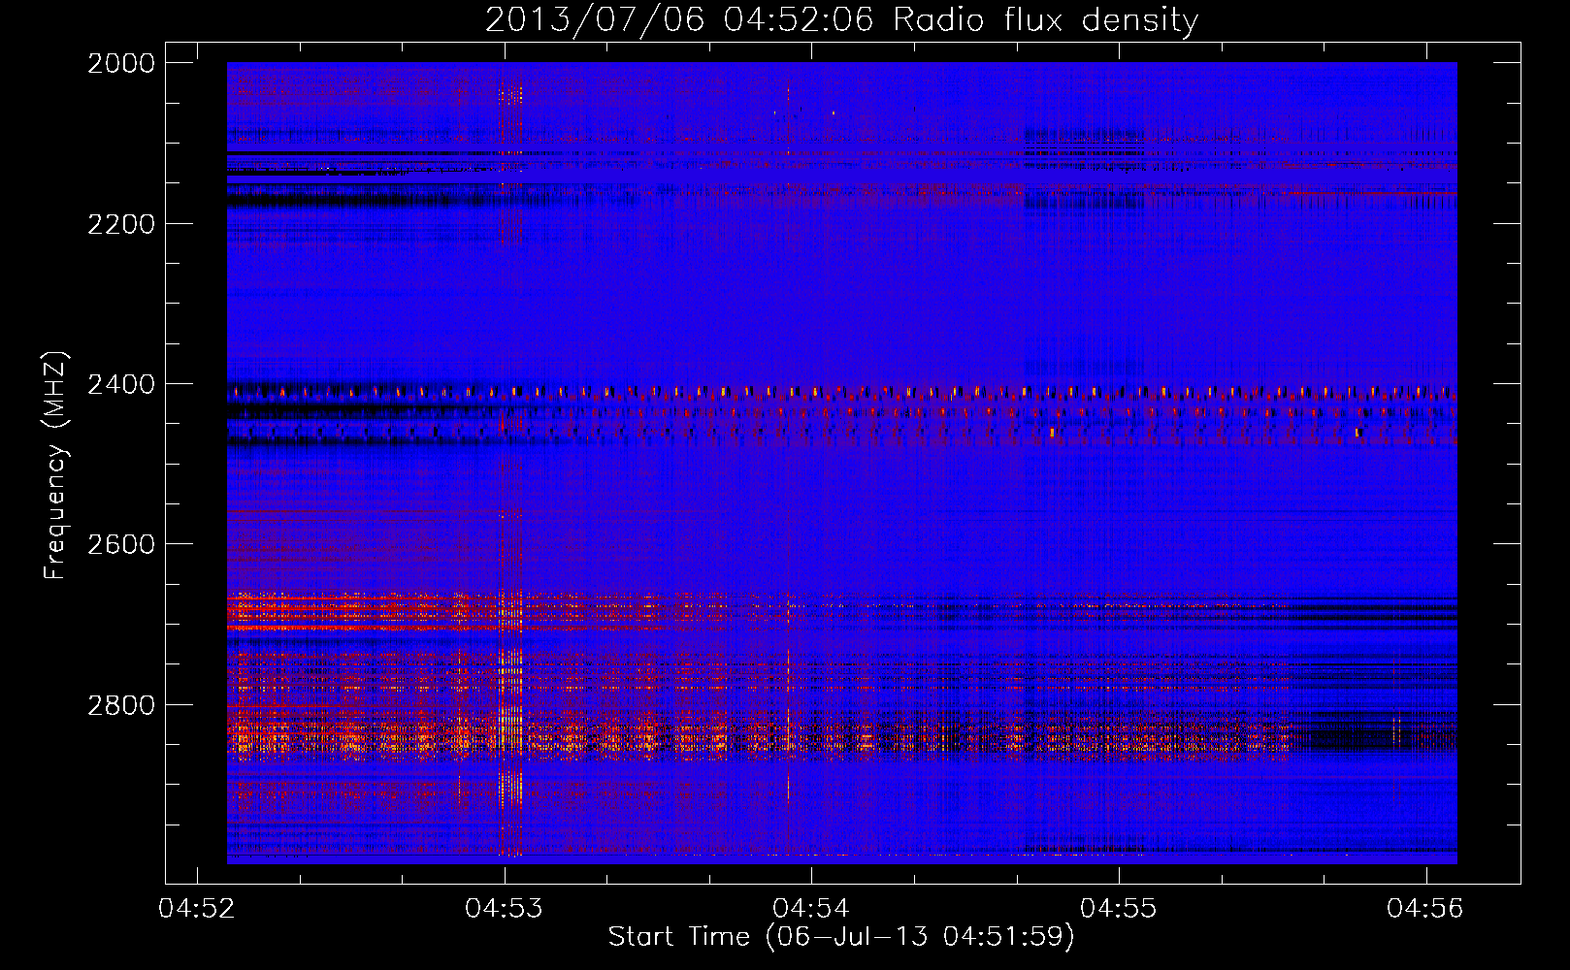Click the 04:52 time tick label
Image resolution: width=1570 pixels, height=970 pixels.
[x=197, y=908]
